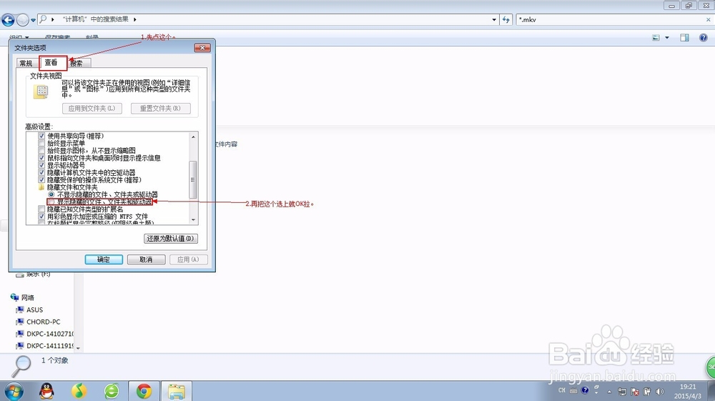Screen dimensions: 715x401
Task: Toggle 隐藏计算机文件夹中的空驱动器 checkbox
Action: tap(41, 172)
